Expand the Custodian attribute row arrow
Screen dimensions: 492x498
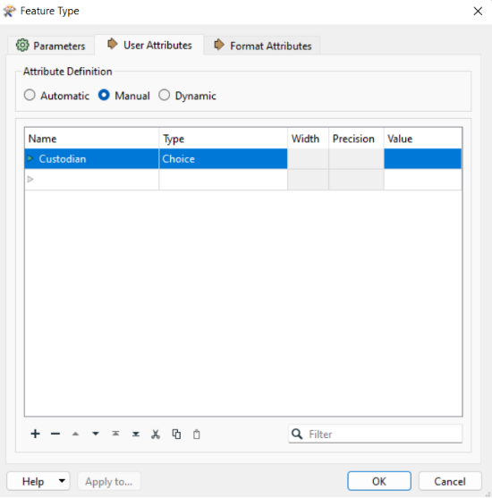tap(30, 158)
